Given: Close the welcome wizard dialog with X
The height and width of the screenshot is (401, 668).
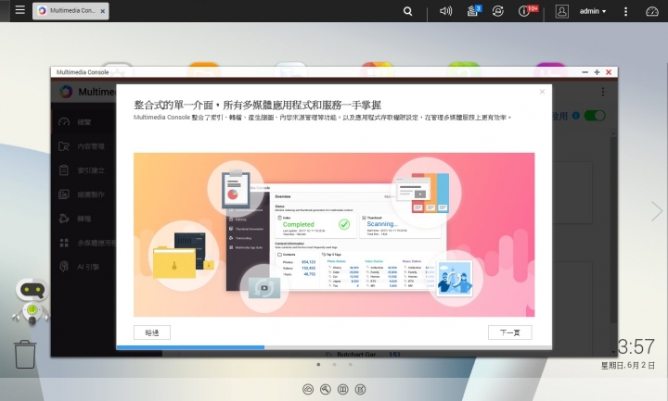Looking at the screenshot, I should 542,92.
